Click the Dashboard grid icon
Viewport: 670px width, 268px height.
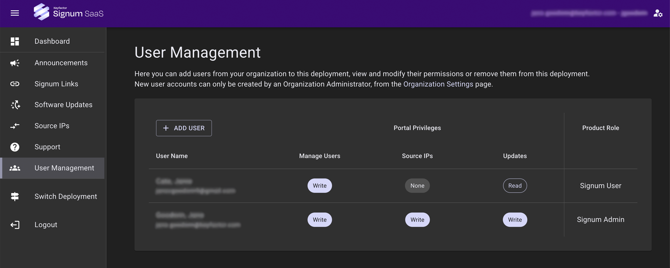[15, 41]
